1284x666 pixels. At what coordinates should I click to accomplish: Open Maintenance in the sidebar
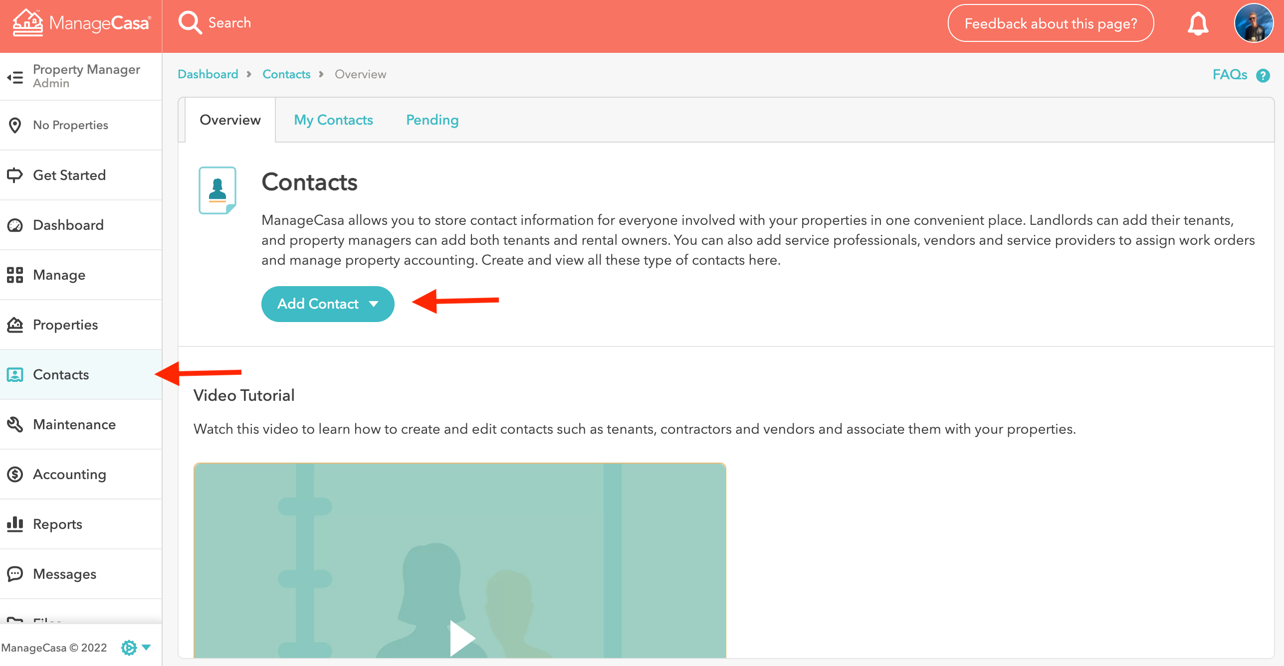pos(81,424)
